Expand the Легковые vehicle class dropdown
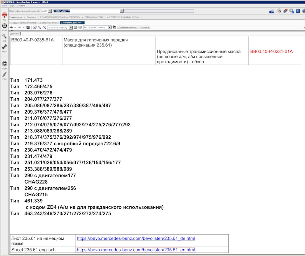Image resolution: width=305 pixels, height=256 pixels. tap(38, 17)
